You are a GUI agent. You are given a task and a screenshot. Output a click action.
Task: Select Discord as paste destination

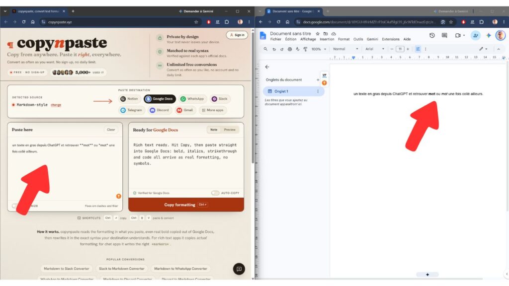(160, 110)
